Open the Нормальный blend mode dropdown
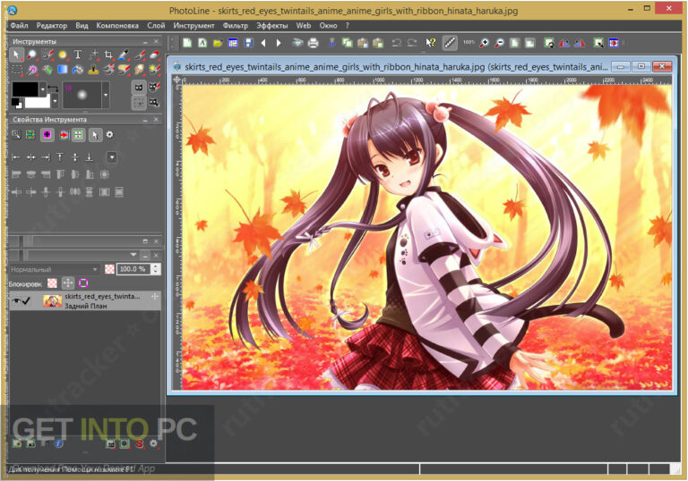688x481 pixels. 54,269
